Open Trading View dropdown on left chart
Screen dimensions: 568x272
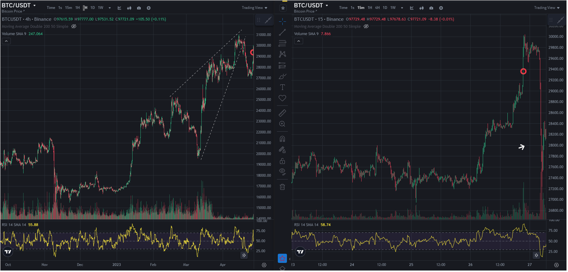(x=255, y=8)
